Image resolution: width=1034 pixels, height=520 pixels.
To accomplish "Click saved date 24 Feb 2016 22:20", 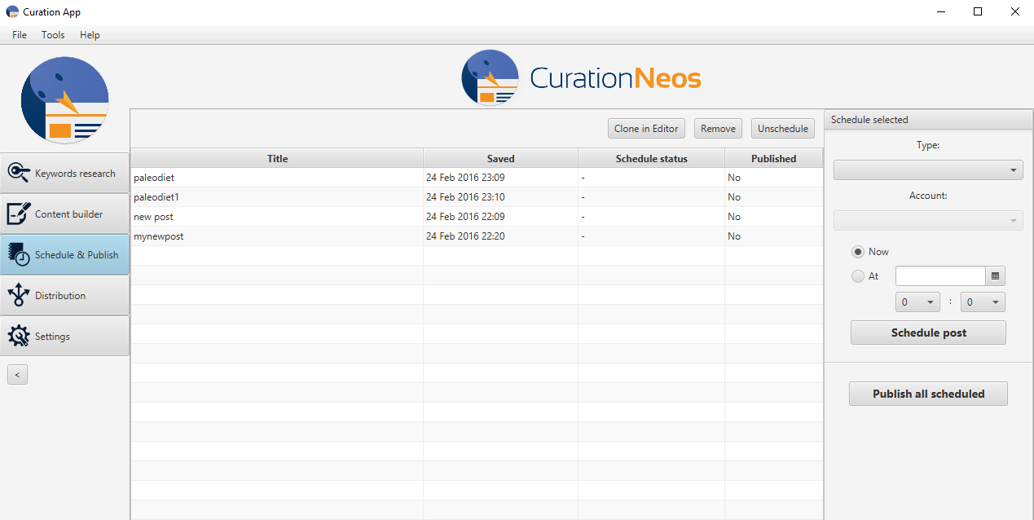I will pyautogui.click(x=465, y=236).
